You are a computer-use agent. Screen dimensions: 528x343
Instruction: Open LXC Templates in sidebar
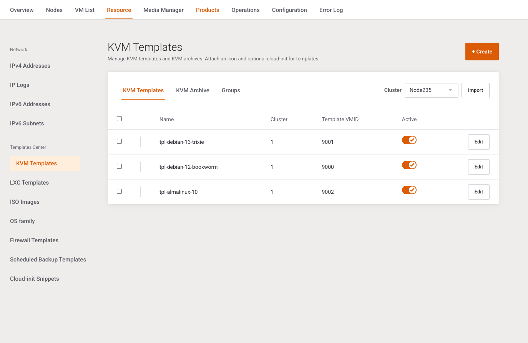pos(29,183)
